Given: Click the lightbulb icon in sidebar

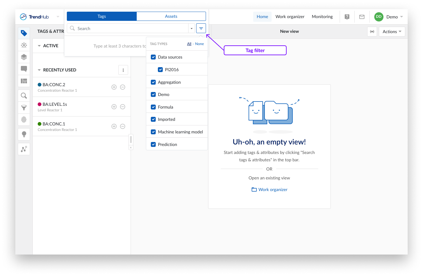Looking at the screenshot, I should click(x=24, y=134).
